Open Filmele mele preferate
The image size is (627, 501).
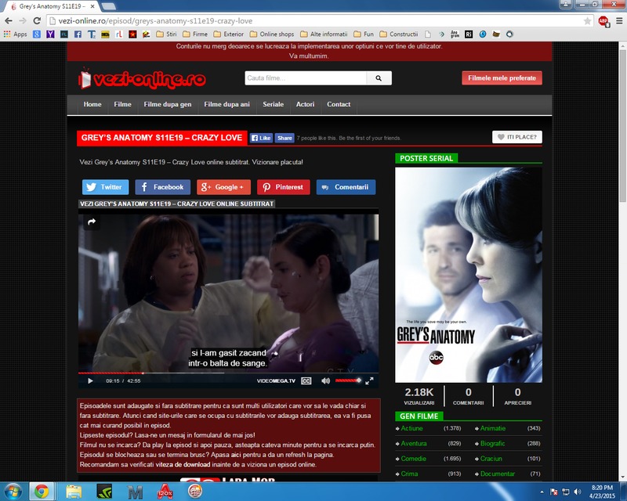click(502, 78)
